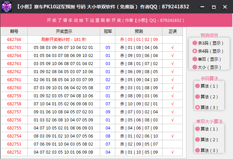Select period number 682752
The image size is (233, 159).
coord(14,152)
